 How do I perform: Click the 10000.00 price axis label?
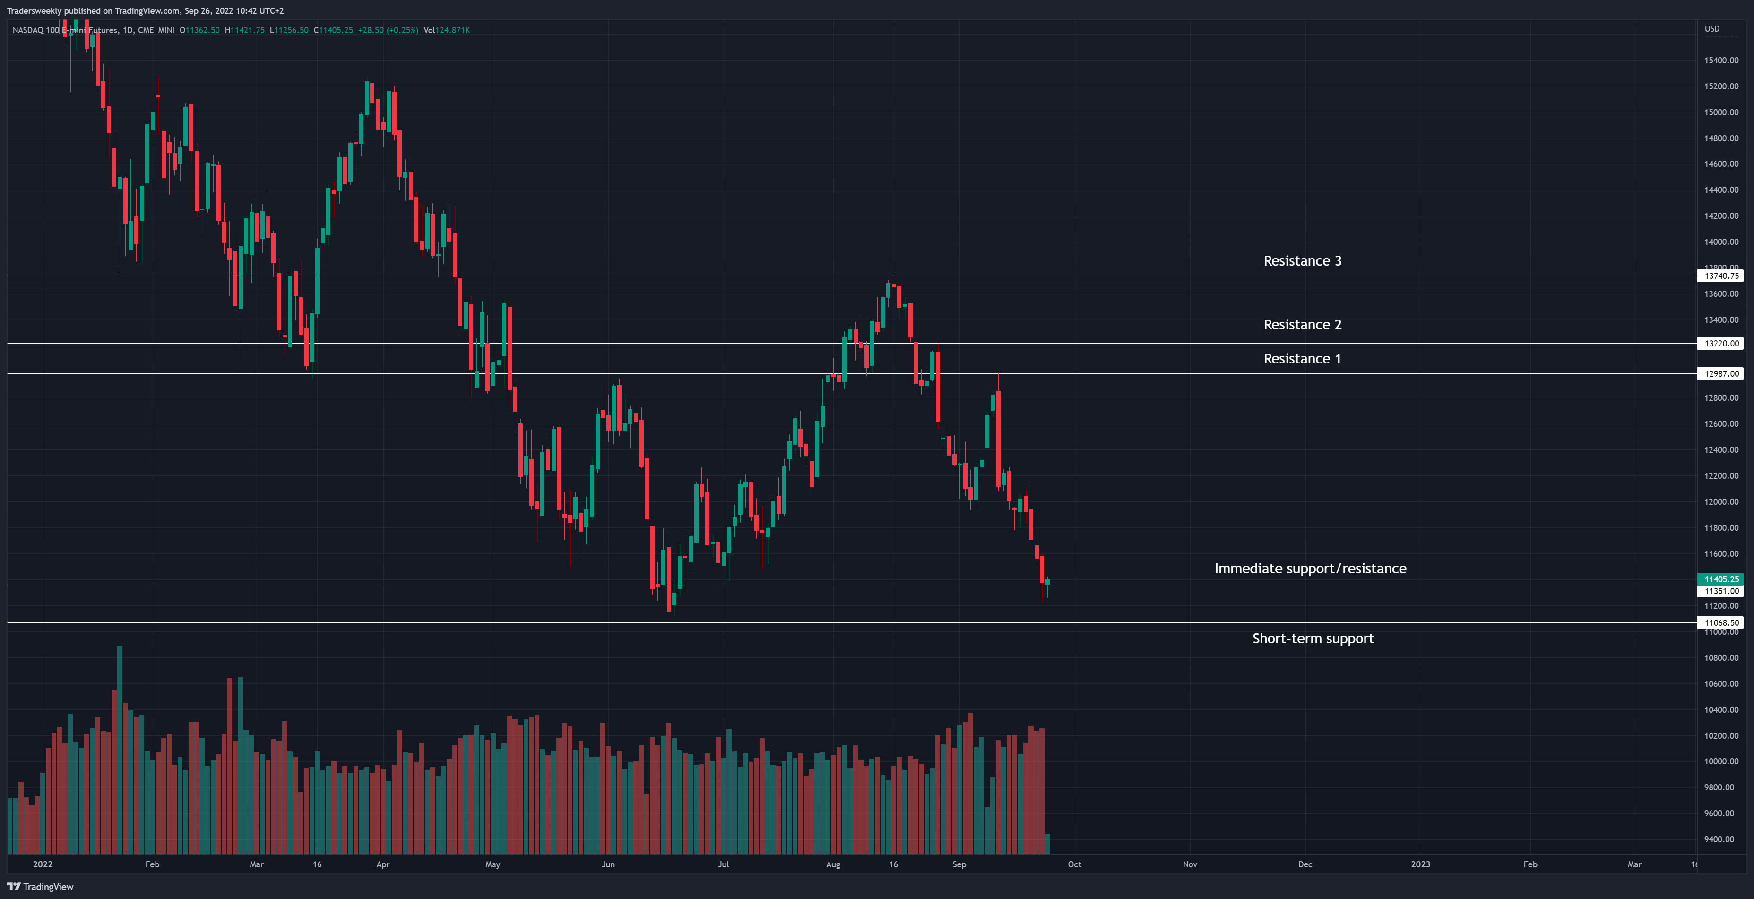1721,761
